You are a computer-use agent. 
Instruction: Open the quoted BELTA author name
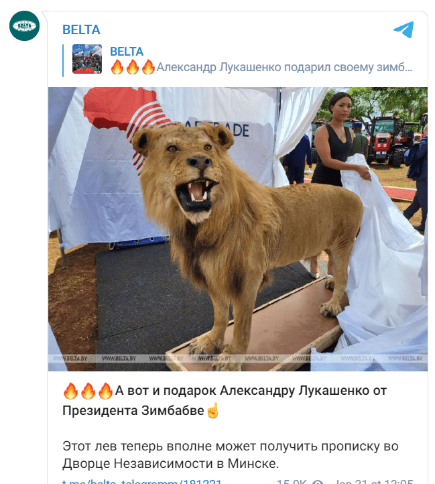coord(127,52)
